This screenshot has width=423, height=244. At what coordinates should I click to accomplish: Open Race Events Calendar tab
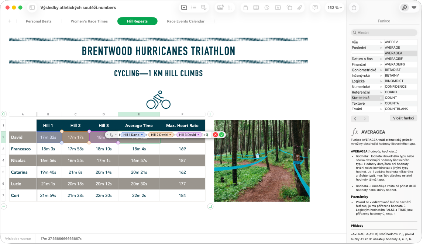(x=186, y=21)
